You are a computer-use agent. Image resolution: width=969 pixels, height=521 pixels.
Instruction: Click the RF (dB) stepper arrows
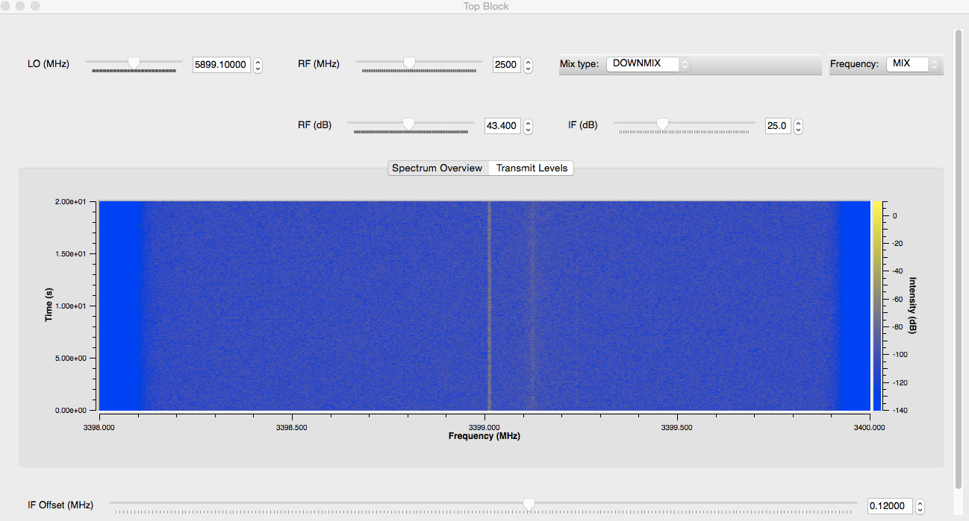click(x=528, y=126)
